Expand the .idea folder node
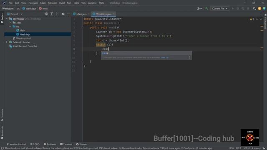Viewport: 267px width, 150px height. [10, 22]
